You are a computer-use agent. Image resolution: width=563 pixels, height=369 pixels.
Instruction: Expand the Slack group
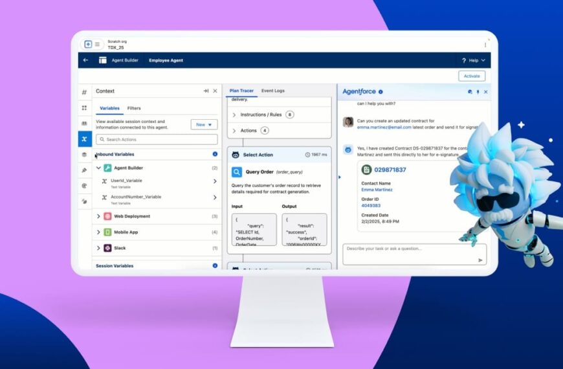[x=98, y=248]
